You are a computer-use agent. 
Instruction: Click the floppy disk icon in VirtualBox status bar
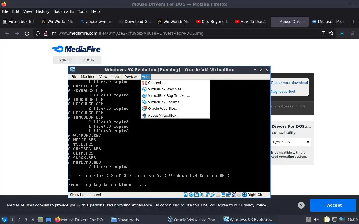[x=197, y=195]
